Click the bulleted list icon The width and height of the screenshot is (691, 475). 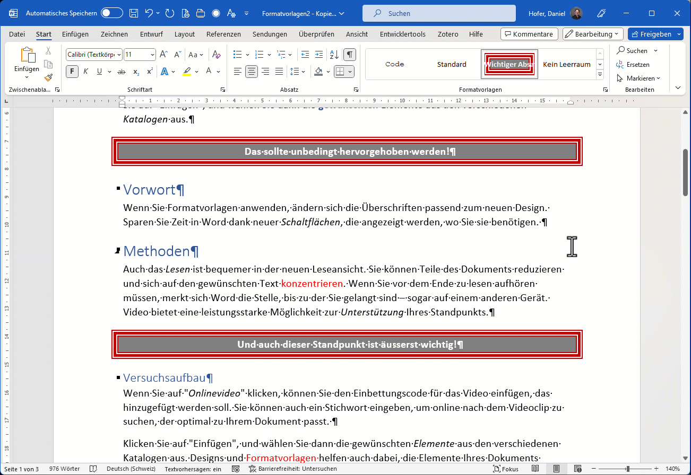coord(238,54)
